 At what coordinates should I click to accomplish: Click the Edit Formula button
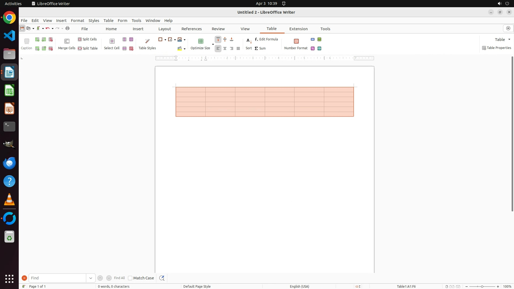(266, 39)
